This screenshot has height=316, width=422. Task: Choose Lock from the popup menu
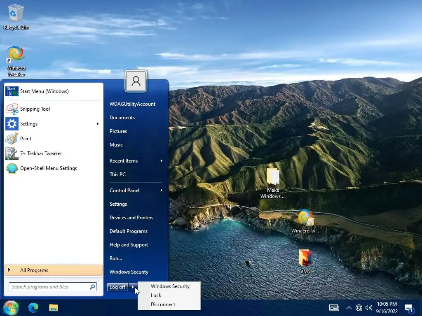pyautogui.click(x=169, y=295)
